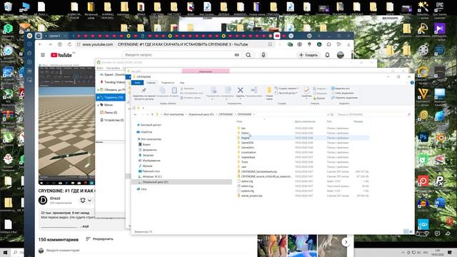Open the Easy access dropdown in ribbon
The image size is (457, 257).
[x=286, y=93]
